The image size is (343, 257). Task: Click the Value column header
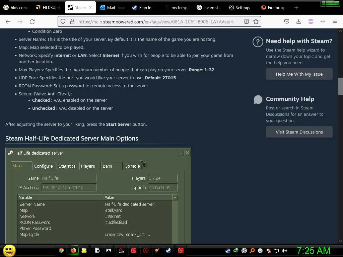138,197
